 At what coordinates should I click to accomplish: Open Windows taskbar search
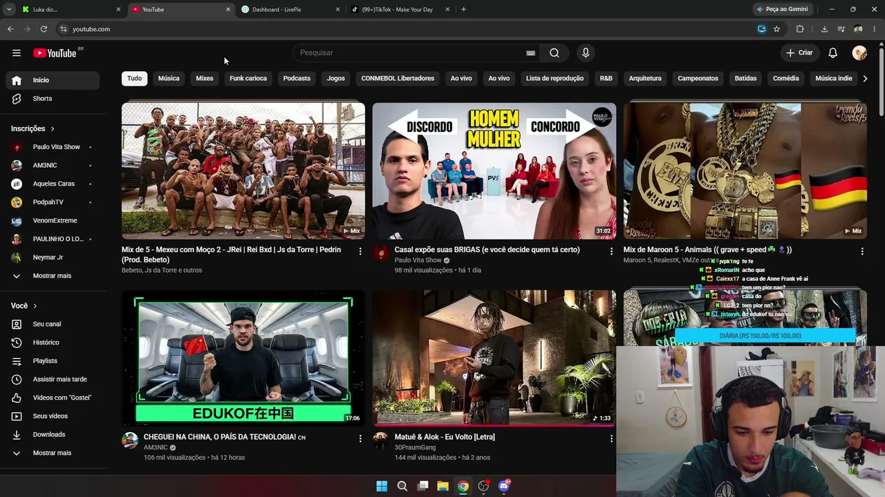402,486
